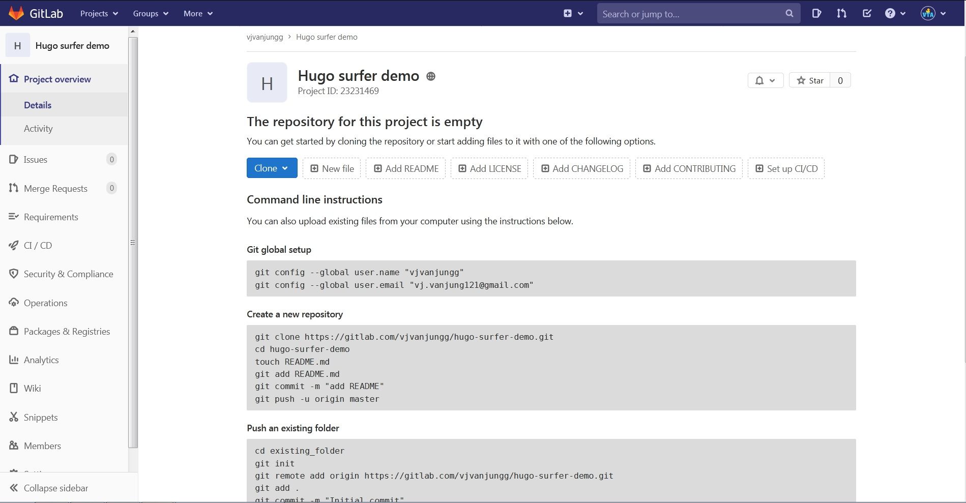This screenshot has height=503, width=966.
Task: Click the sidebar vertical scrollbar
Action: [x=133, y=242]
